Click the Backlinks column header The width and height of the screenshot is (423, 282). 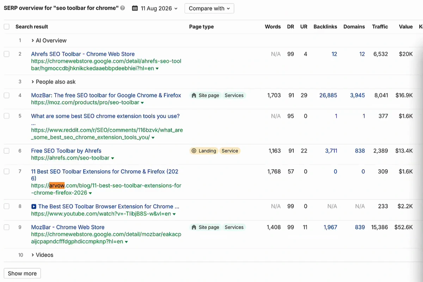coord(325,27)
